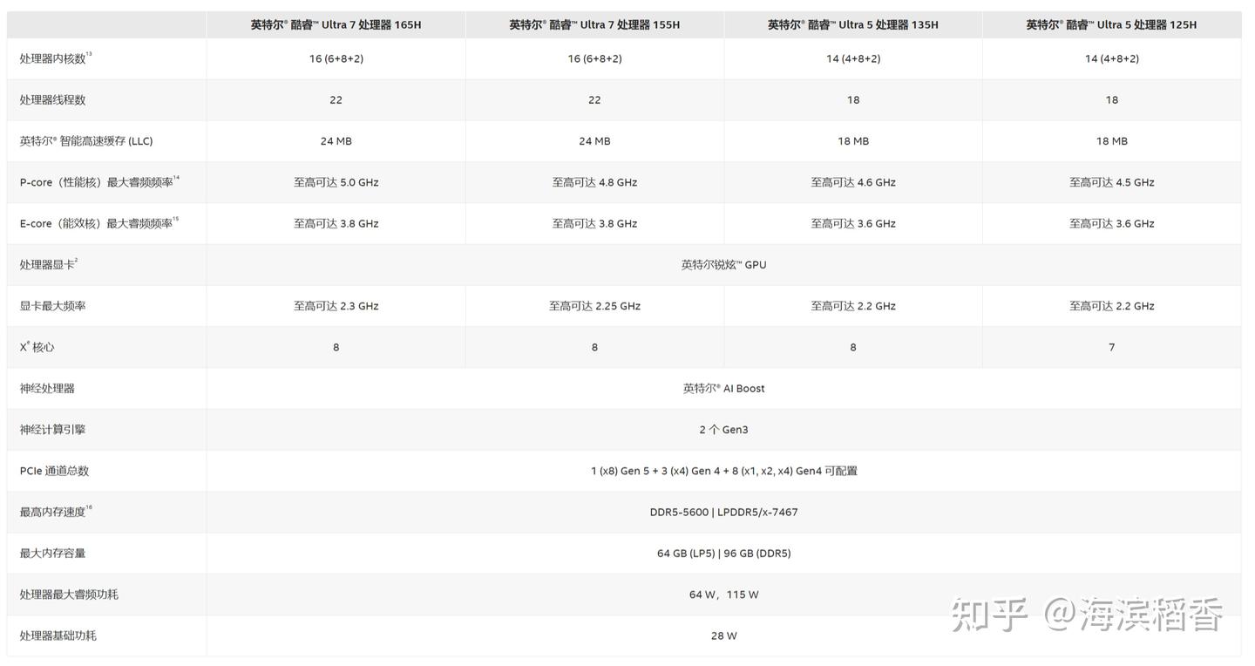Select the 14 (4+8+2) core count under 135H

tap(852, 58)
